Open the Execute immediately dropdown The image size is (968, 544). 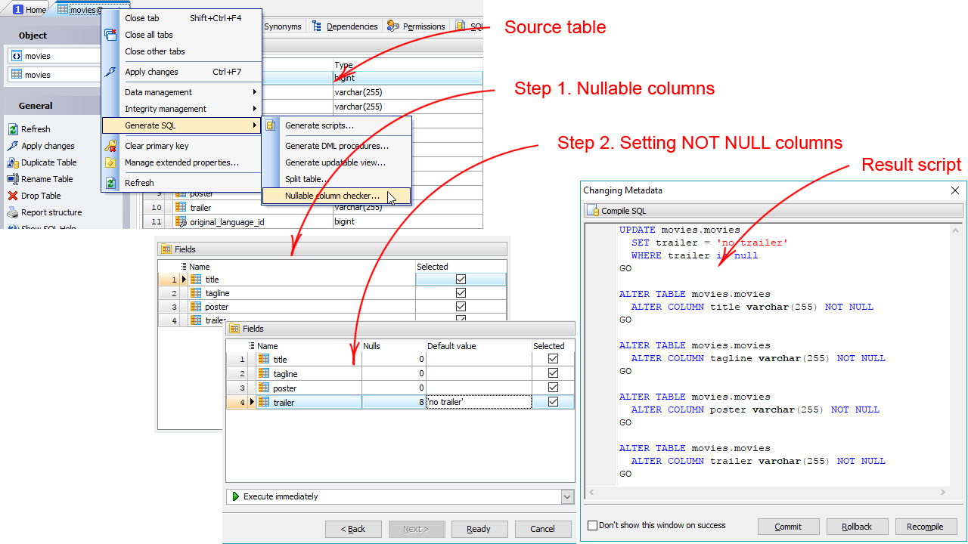click(x=567, y=496)
